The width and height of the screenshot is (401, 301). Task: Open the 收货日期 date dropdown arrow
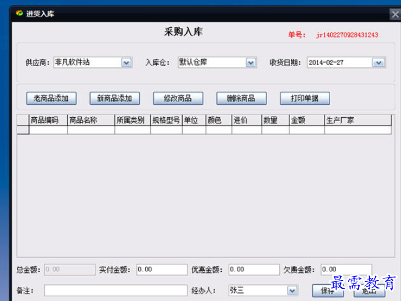coord(378,63)
